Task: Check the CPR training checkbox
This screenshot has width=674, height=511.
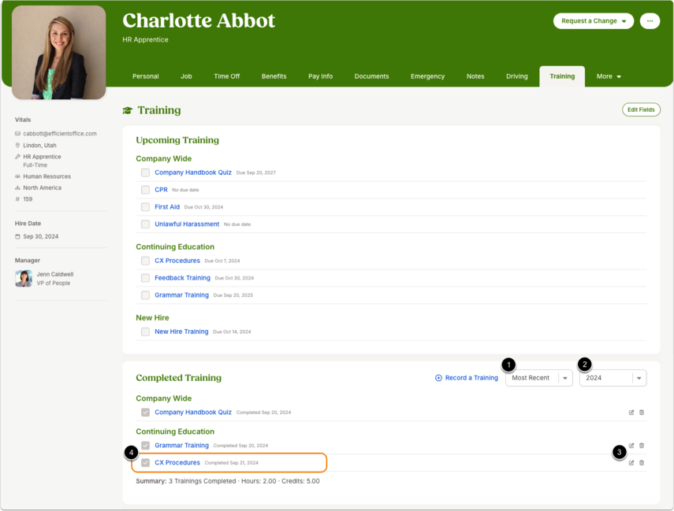Action: [x=145, y=190]
